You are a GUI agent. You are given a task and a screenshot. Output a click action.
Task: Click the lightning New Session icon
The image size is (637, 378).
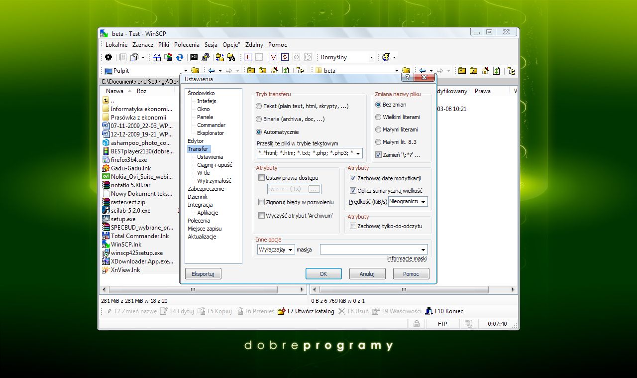coord(386,57)
